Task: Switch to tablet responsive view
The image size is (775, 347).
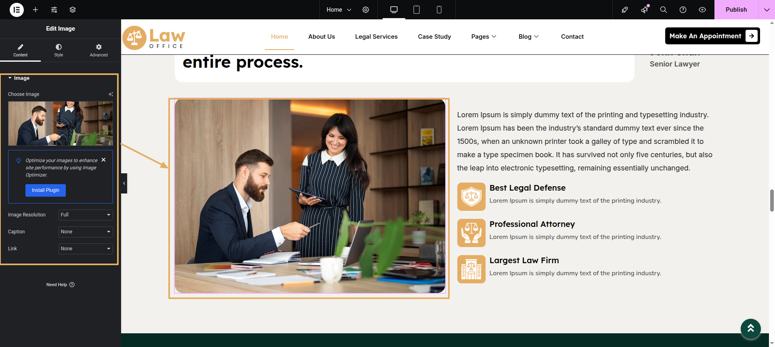Action: (417, 10)
